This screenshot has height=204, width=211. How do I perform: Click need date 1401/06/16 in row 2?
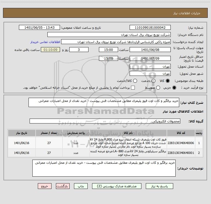pos(22,153)
